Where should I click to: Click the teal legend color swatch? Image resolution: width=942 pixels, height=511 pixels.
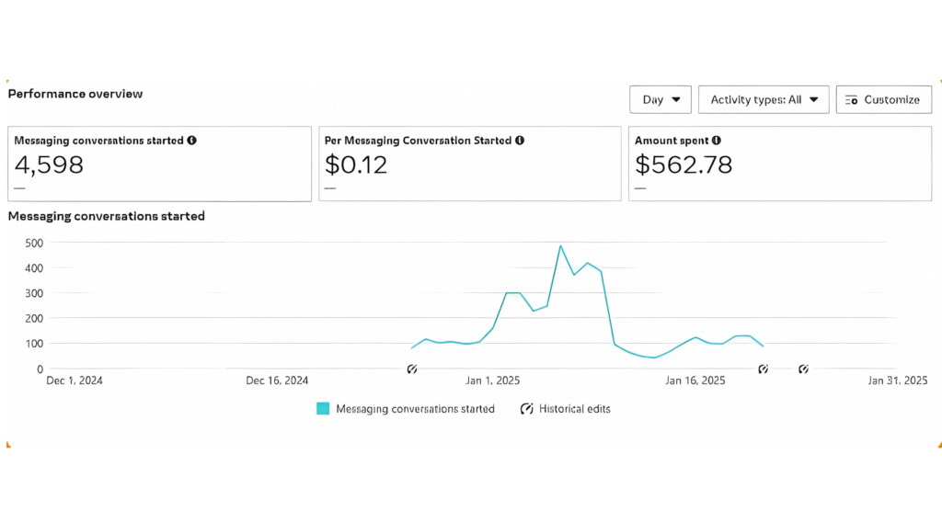323,409
